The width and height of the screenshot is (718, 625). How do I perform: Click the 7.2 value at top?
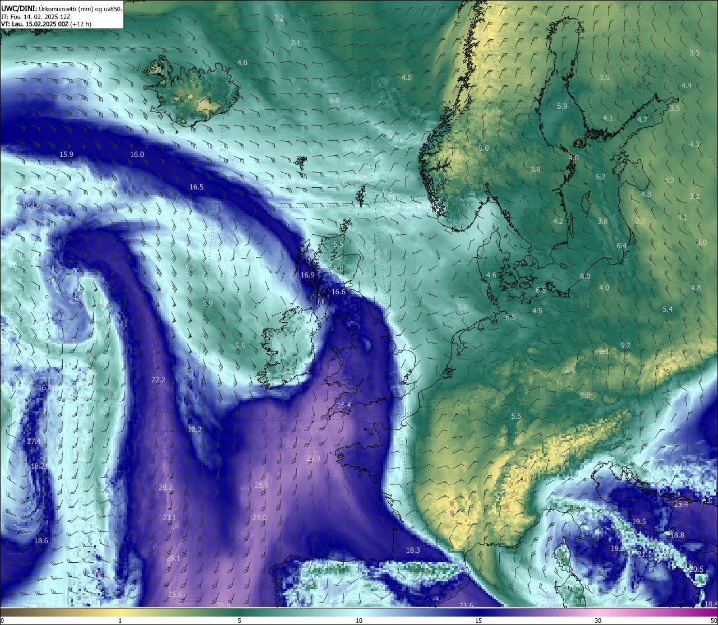[x=279, y=18]
